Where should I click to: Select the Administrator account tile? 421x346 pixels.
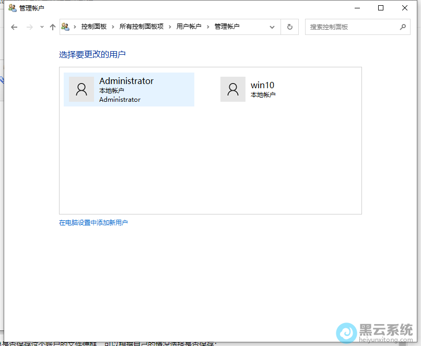pos(129,89)
